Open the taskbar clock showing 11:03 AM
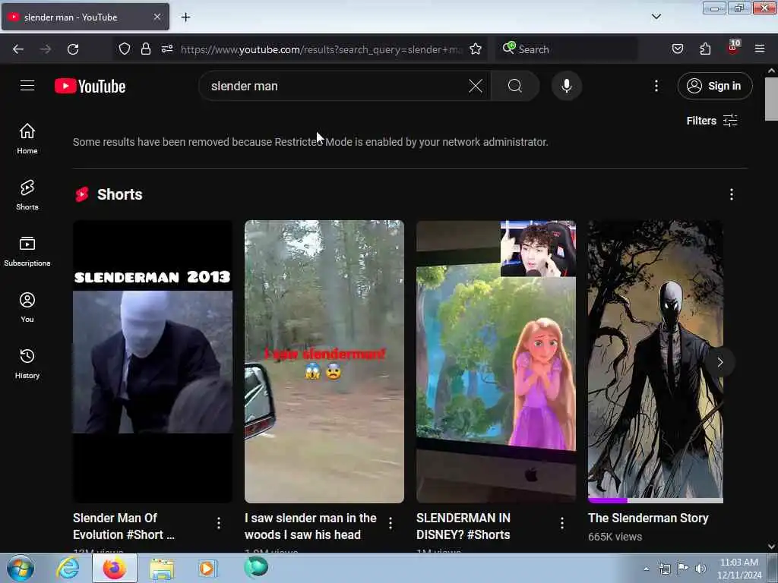The width and height of the screenshot is (778, 583). (739, 569)
